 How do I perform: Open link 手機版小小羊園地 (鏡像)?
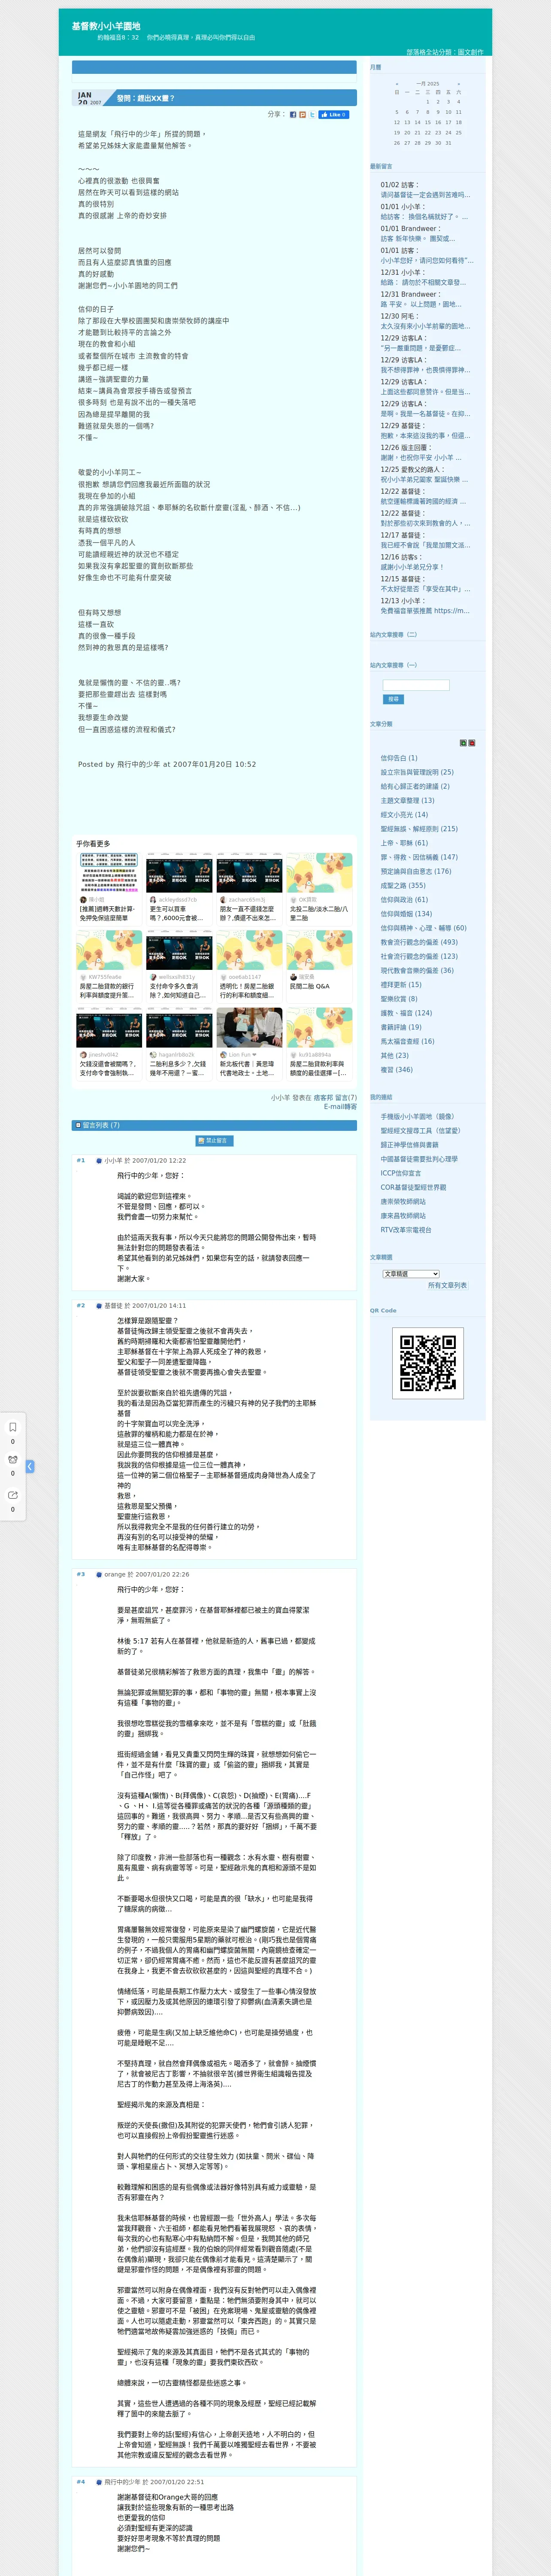pyautogui.click(x=417, y=1116)
